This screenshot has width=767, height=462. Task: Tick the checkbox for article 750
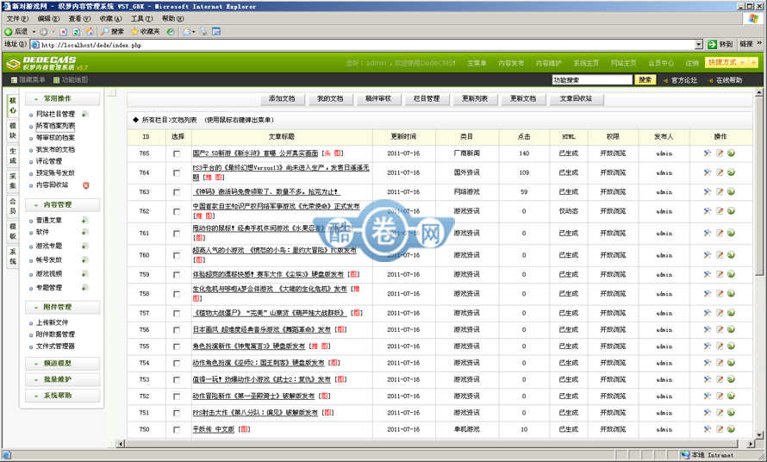pyautogui.click(x=177, y=430)
